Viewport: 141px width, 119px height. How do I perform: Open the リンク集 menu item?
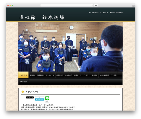[114, 75]
